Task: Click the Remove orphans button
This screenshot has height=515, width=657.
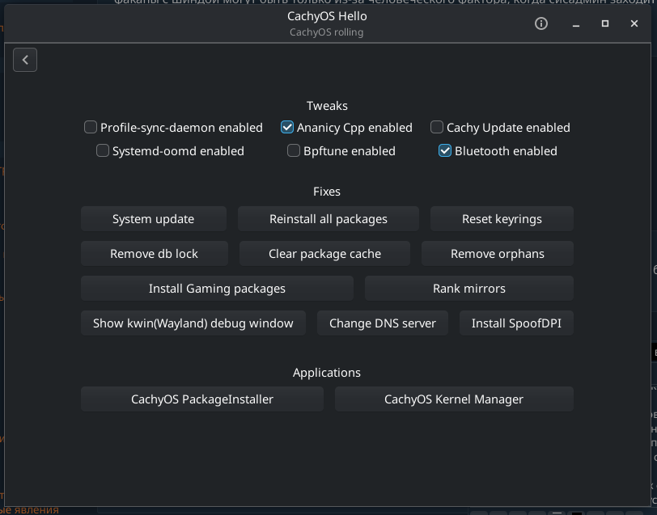Action: pyautogui.click(x=497, y=253)
